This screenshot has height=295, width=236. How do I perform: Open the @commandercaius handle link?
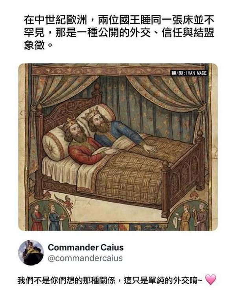85,258
